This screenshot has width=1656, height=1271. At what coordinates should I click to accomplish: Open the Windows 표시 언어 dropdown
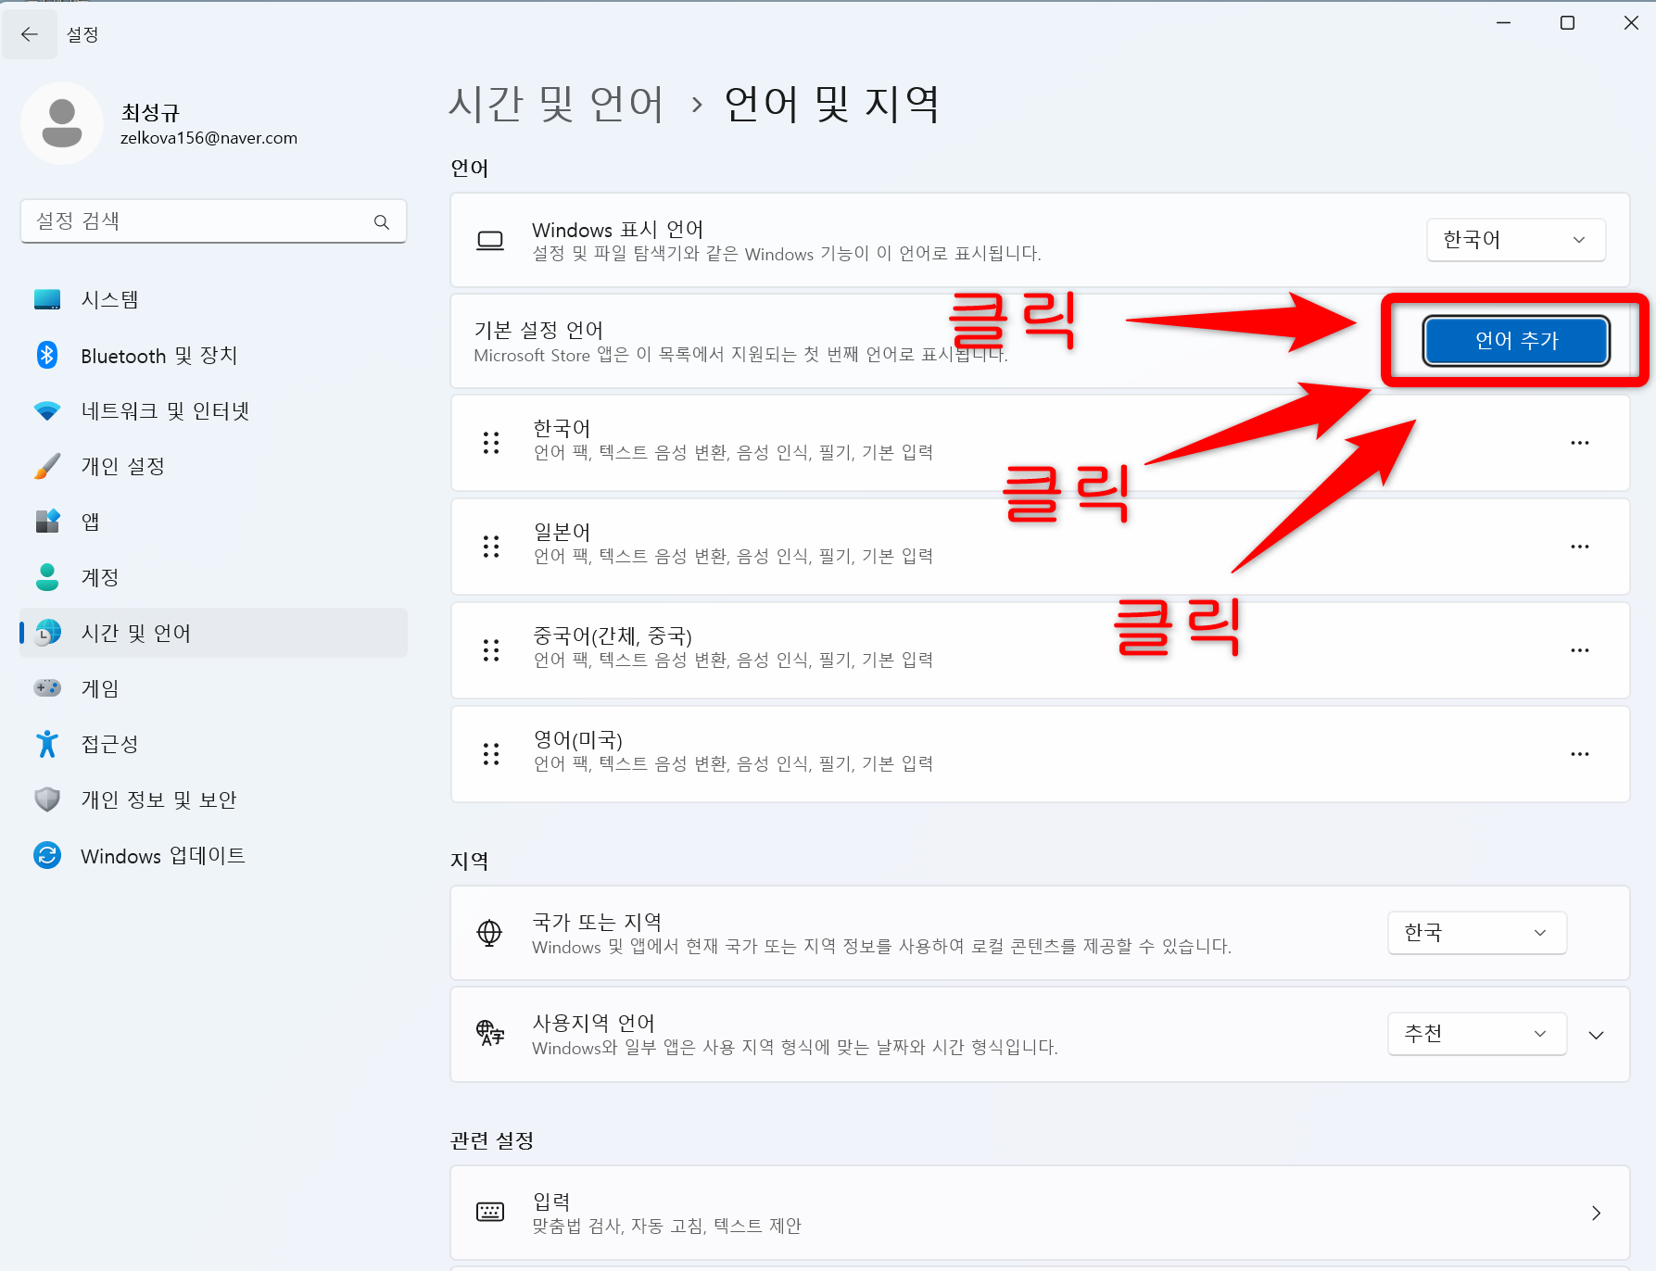(1516, 240)
